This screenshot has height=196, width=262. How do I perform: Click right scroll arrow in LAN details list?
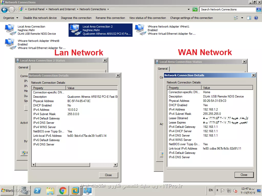[x=115, y=165]
